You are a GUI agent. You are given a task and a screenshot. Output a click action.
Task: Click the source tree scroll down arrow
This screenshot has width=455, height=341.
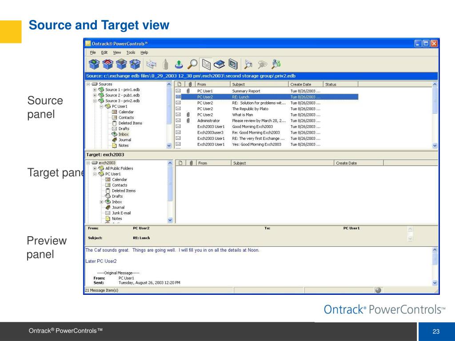tap(169, 146)
